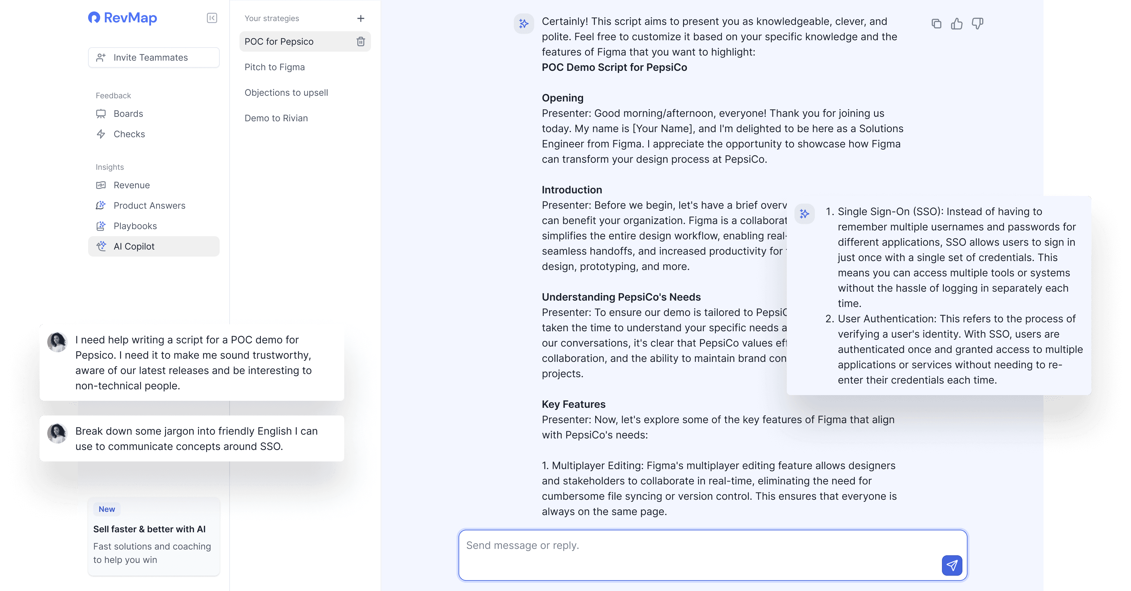The height and width of the screenshot is (591, 1131).
Task: Open Boards in the Feedback section
Action: coord(154,114)
